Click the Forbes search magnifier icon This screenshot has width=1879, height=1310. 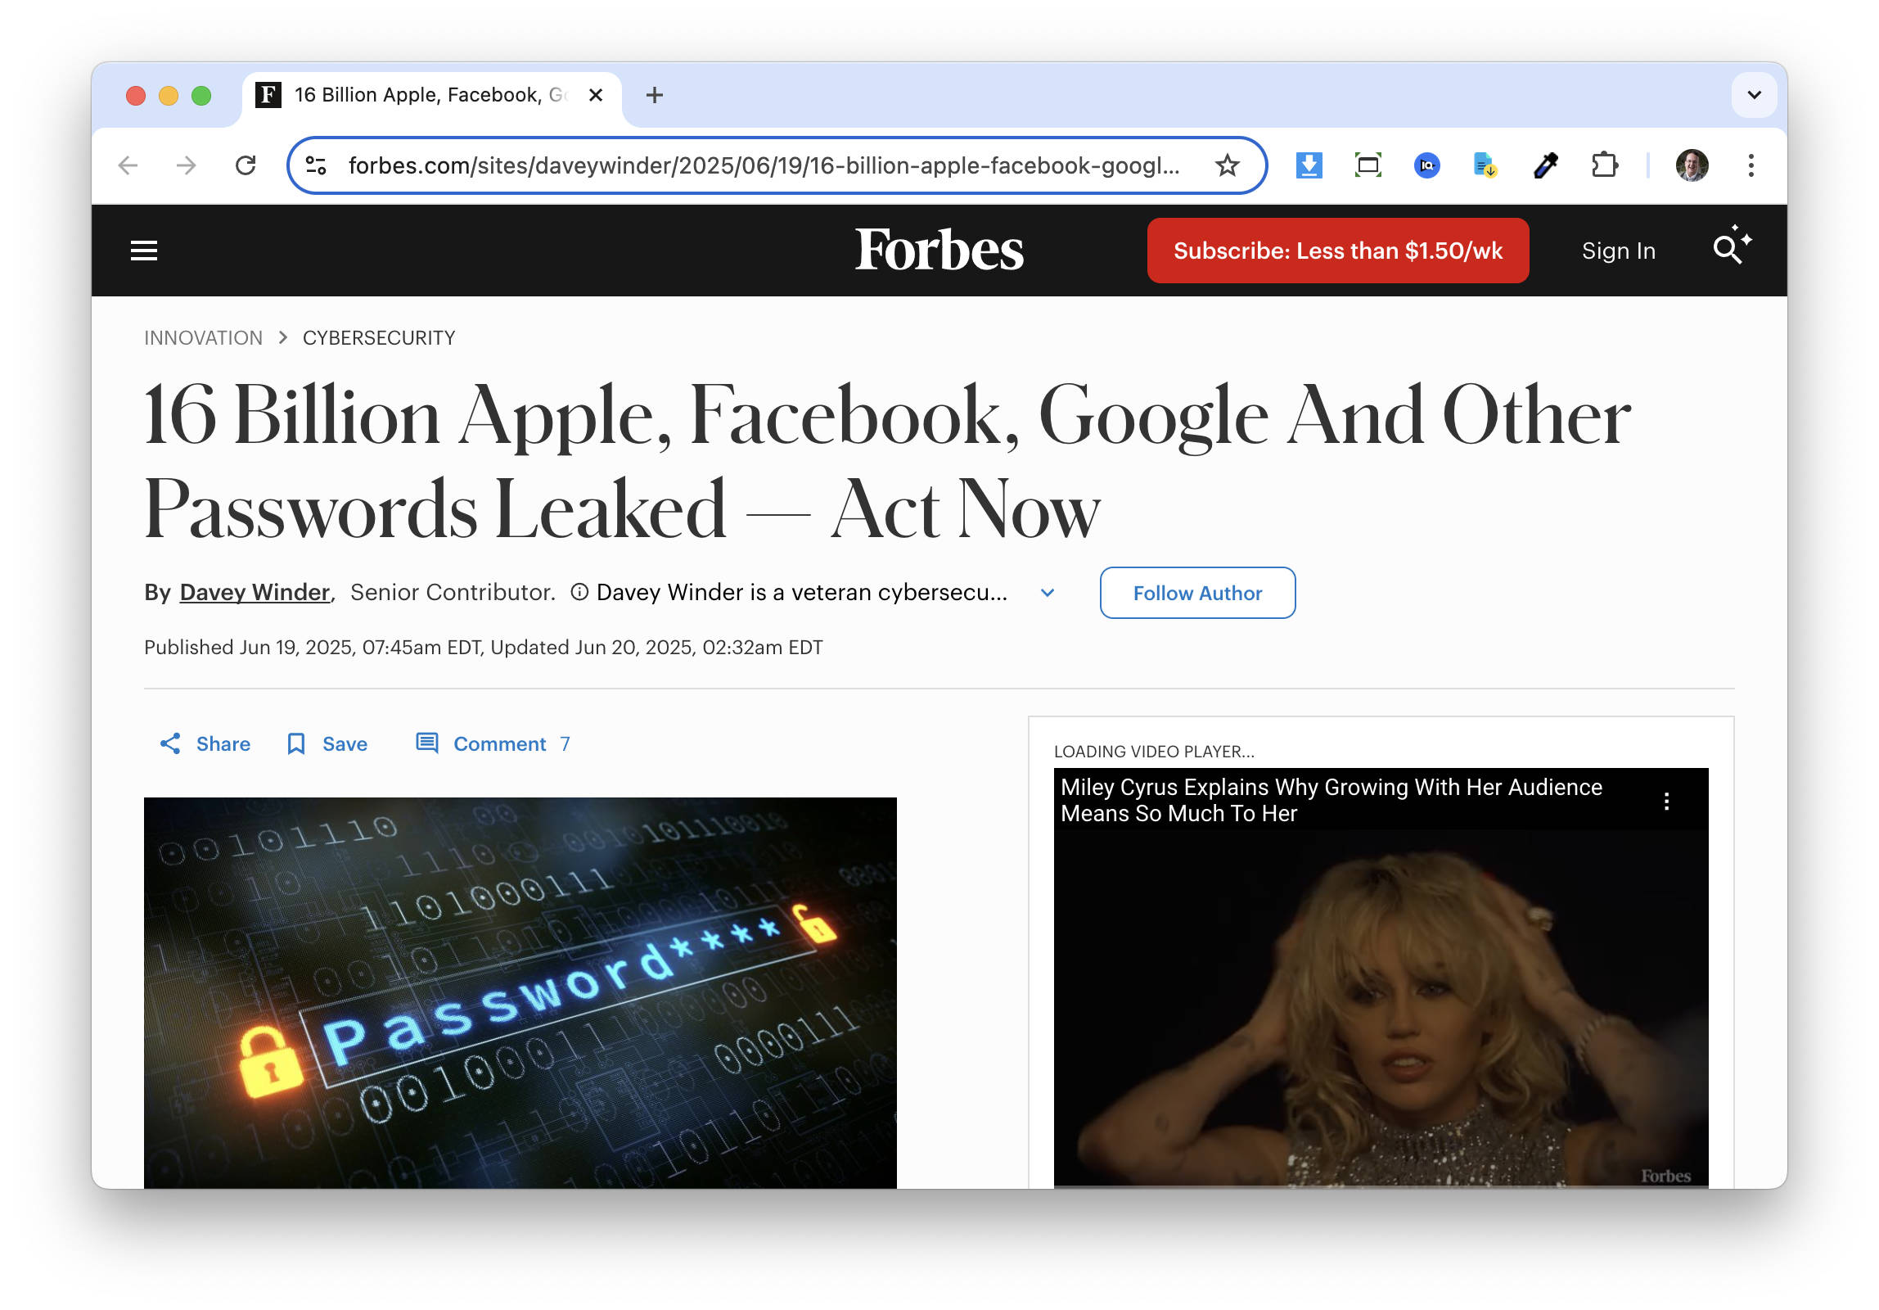pos(1728,249)
